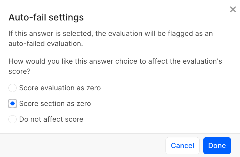Click the "Do not affect score" label text
240x157 pixels.
[51, 119]
